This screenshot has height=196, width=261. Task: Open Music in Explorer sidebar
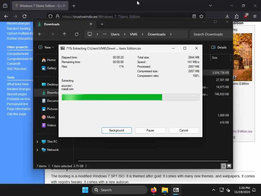click(48, 117)
